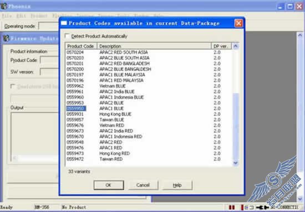Toggle the Dead phone USB checkbox
This screenshot has width=305, height=212.
[x=13, y=86]
